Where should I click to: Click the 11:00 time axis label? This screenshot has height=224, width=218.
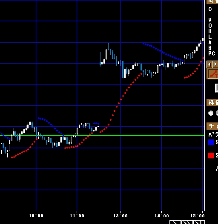pyautogui.click(x=77, y=216)
